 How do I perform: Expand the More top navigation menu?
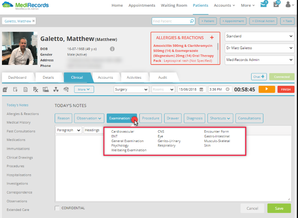248,6
